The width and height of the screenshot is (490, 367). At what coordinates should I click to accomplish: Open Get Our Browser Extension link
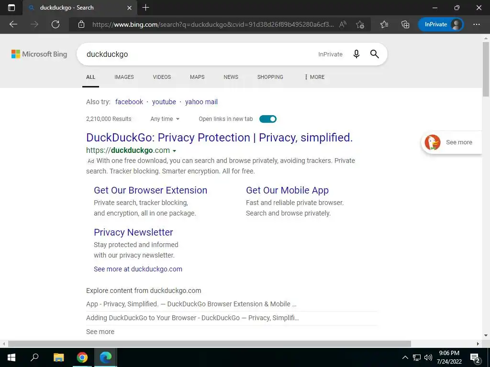pyautogui.click(x=151, y=190)
